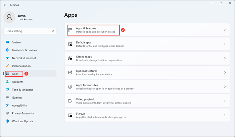
Task: Expand Apps & features with its chevron
Action: click(225, 30)
